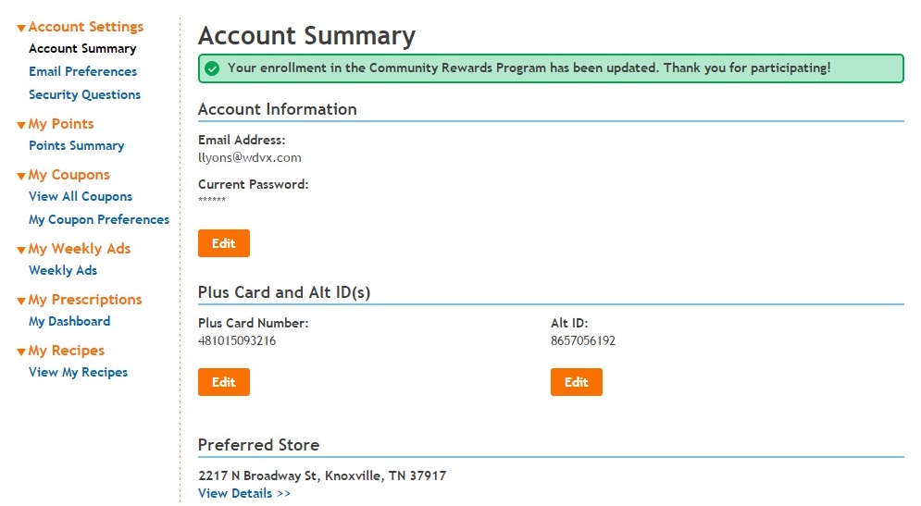Image resolution: width=921 pixels, height=506 pixels.
Task: Edit the Plus Card Number
Action: 224,382
